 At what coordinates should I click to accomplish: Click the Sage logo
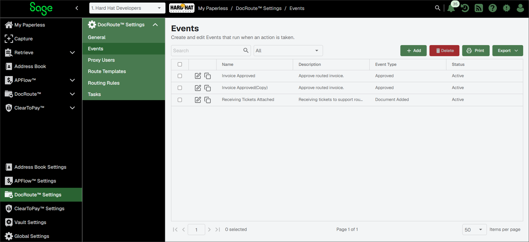(x=41, y=9)
